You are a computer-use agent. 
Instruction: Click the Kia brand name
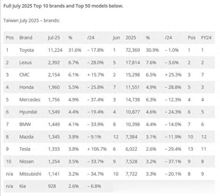click(23, 186)
